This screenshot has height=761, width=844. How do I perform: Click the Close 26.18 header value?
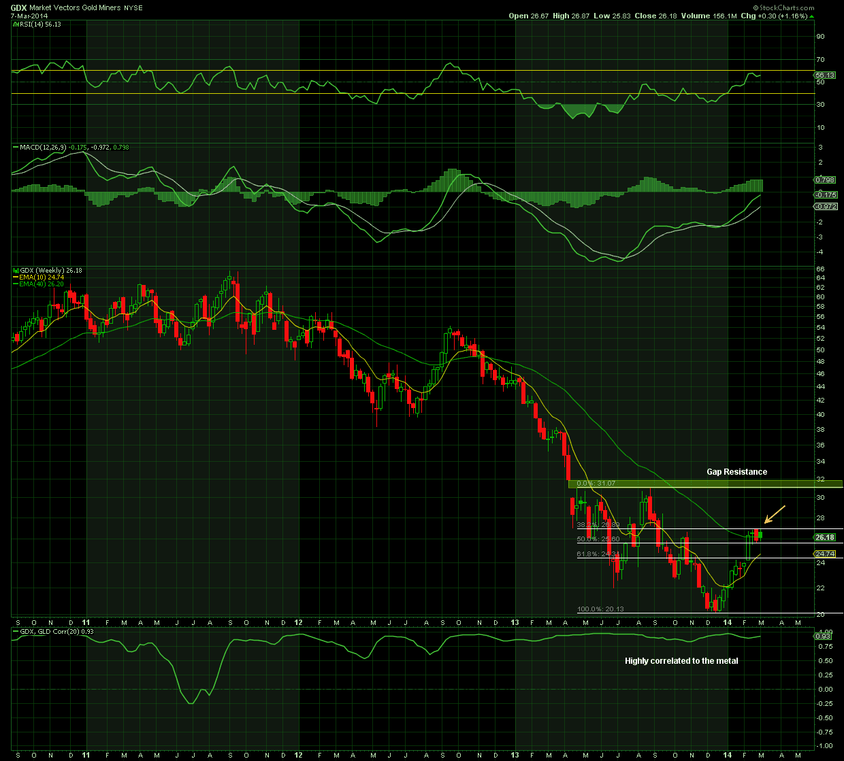click(x=655, y=16)
